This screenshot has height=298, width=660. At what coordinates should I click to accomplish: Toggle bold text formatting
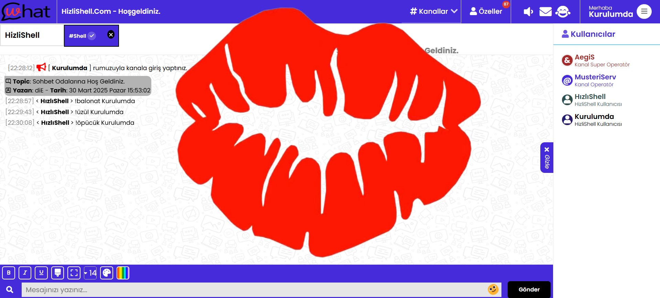pos(9,273)
